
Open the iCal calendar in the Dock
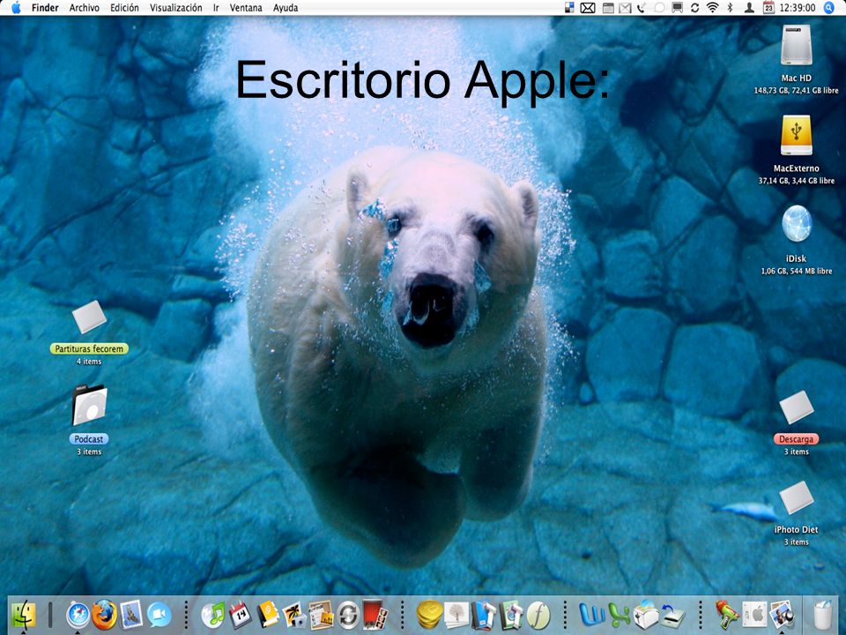coord(241,615)
